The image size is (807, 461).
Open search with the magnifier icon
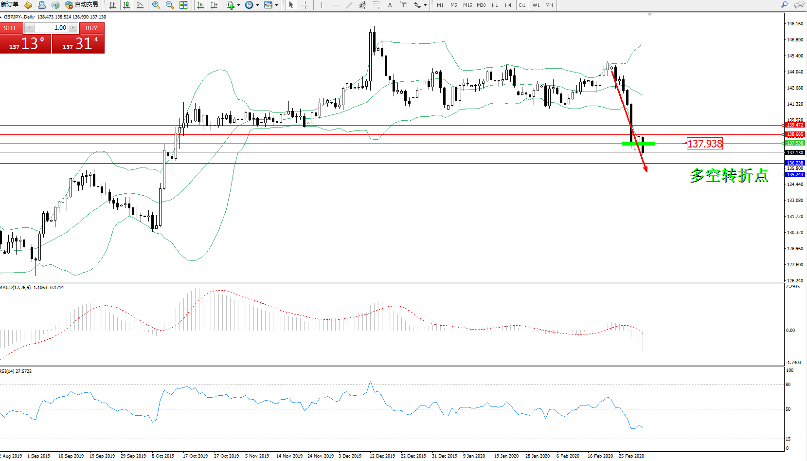click(784, 5)
